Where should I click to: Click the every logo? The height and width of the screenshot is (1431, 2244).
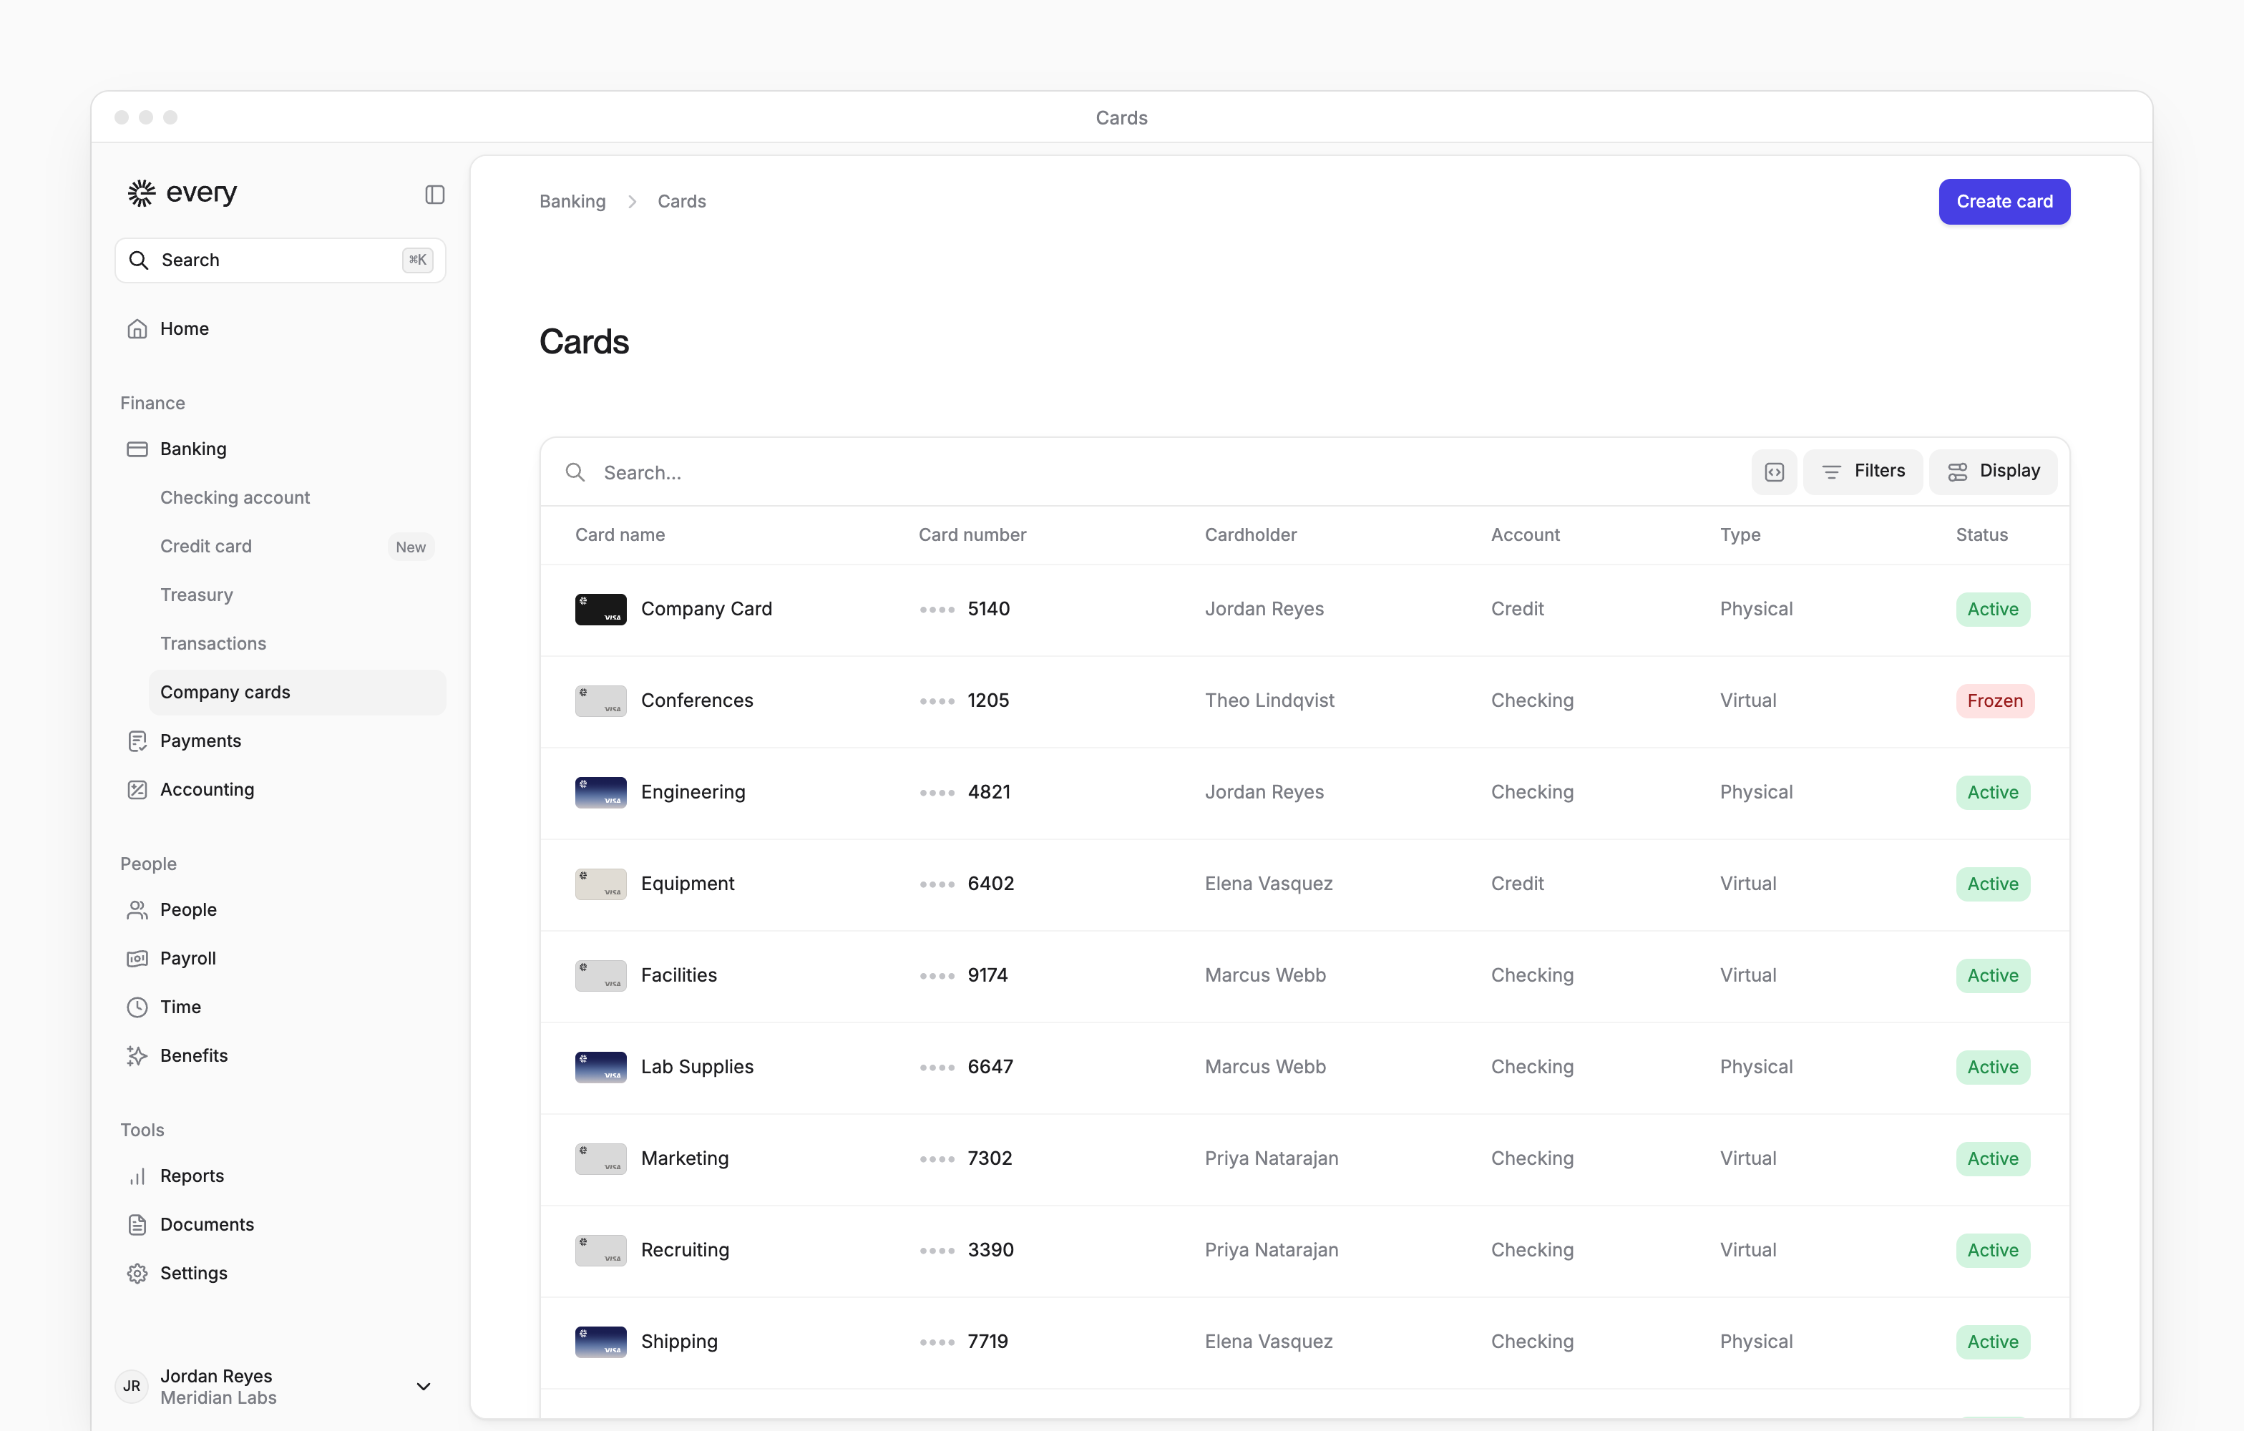click(182, 193)
